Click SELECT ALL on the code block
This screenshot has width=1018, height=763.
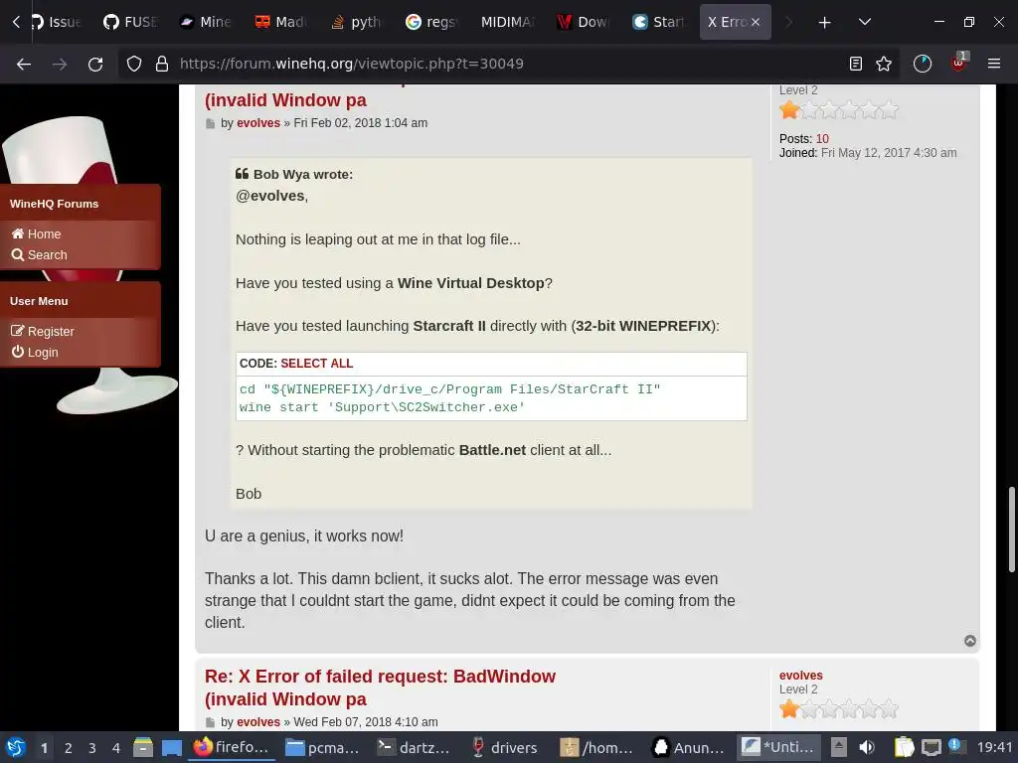pos(317,364)
